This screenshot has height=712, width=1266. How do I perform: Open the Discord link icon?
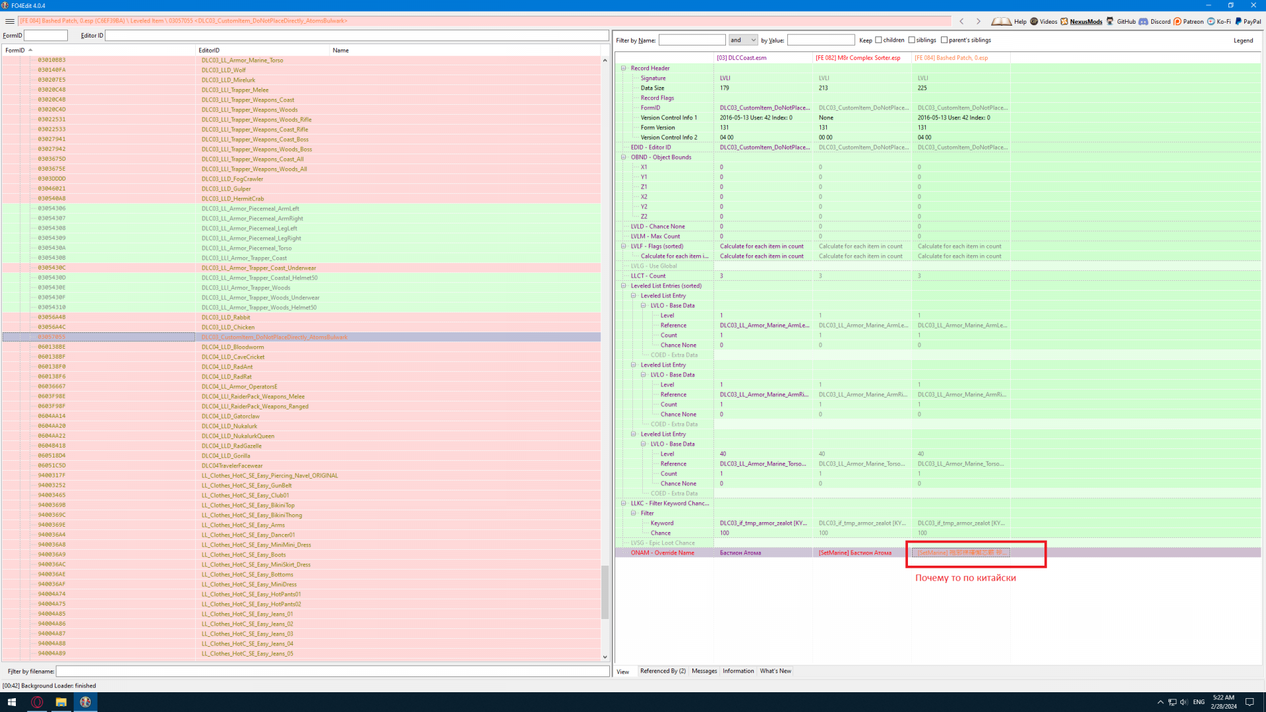(x=1143, y=21)
